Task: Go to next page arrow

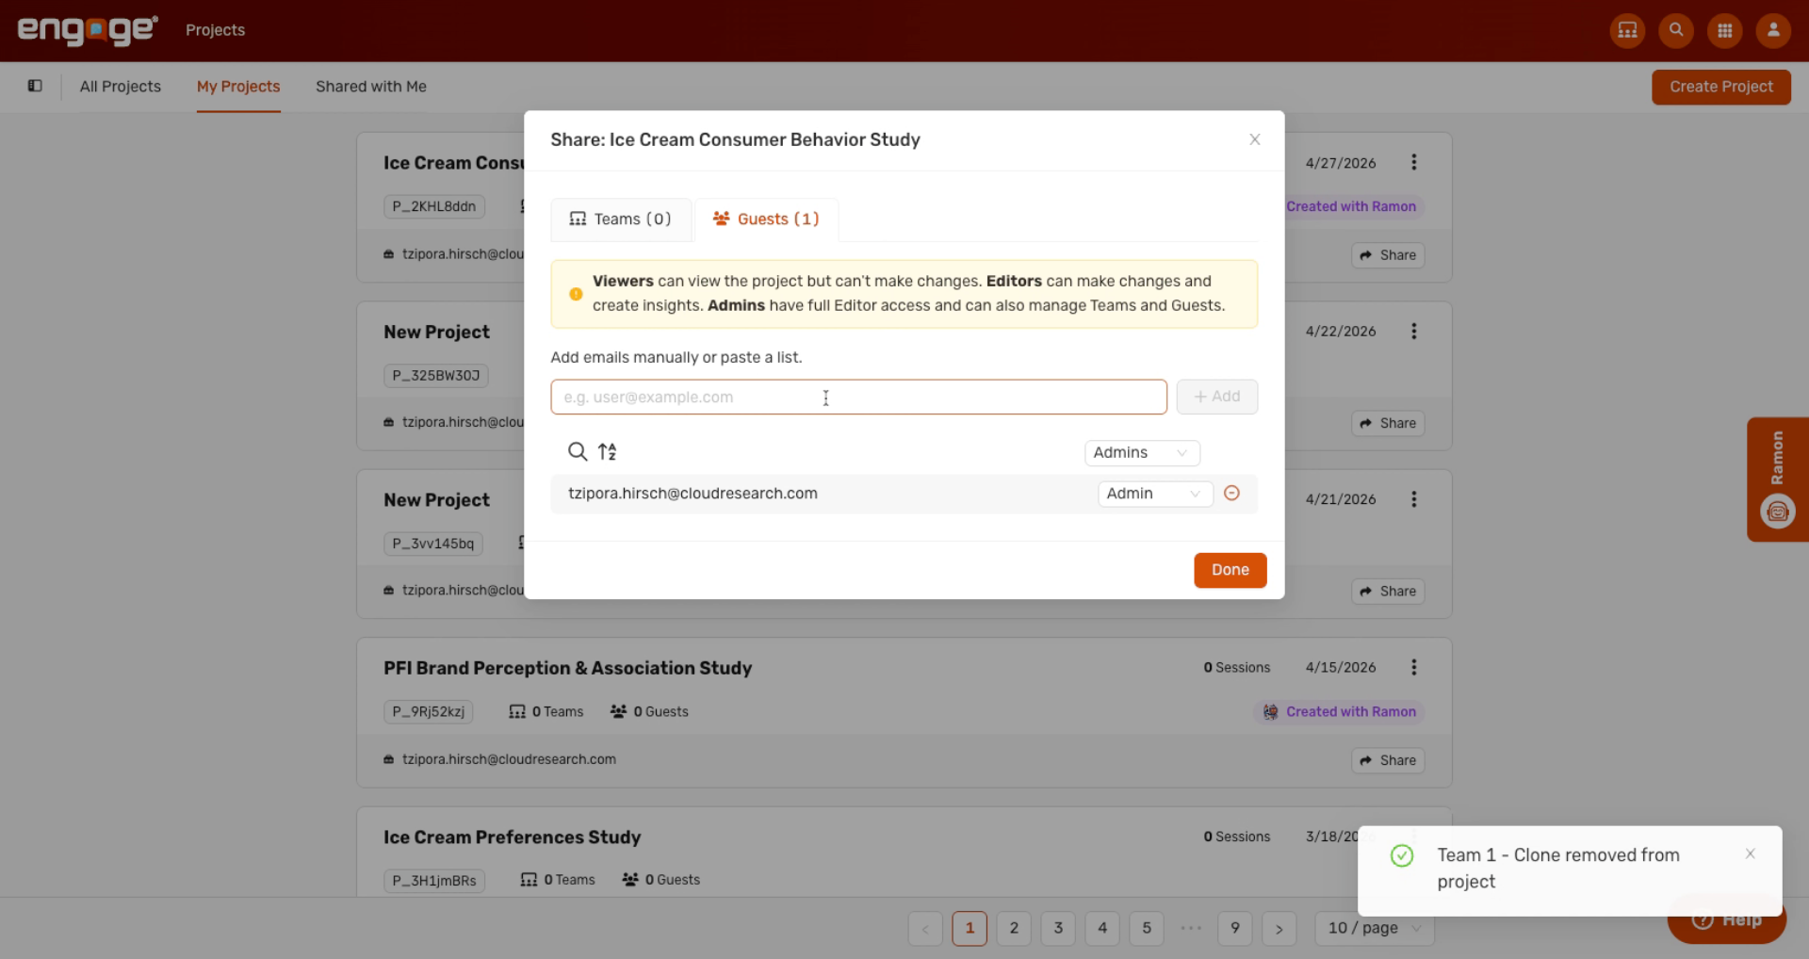Action: [x=1279, y=928]
